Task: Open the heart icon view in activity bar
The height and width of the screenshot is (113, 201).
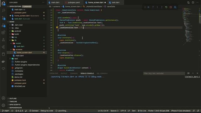Action: tap(3, 69)
